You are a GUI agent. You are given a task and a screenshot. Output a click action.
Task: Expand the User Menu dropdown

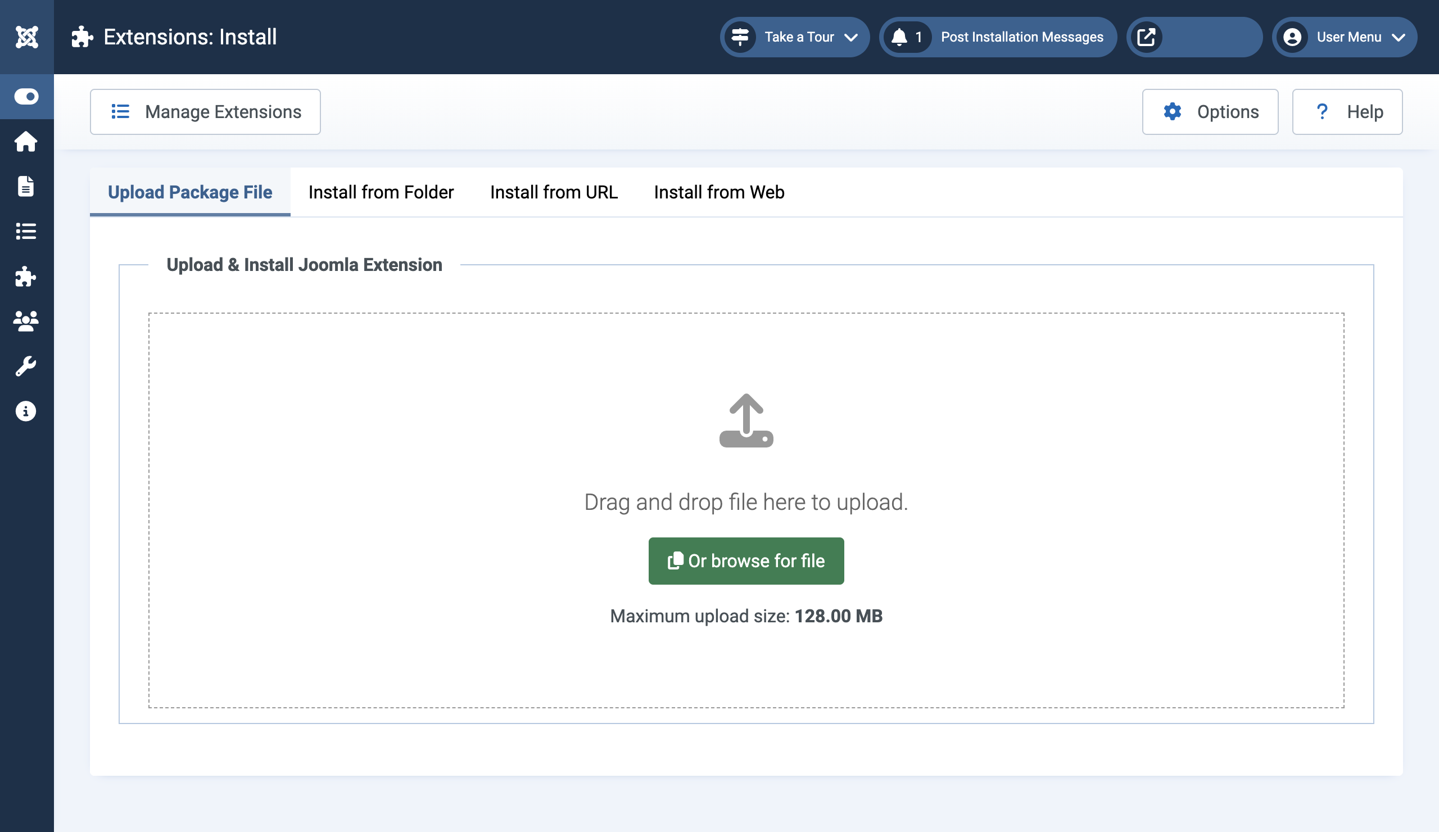coord(1344,37)
